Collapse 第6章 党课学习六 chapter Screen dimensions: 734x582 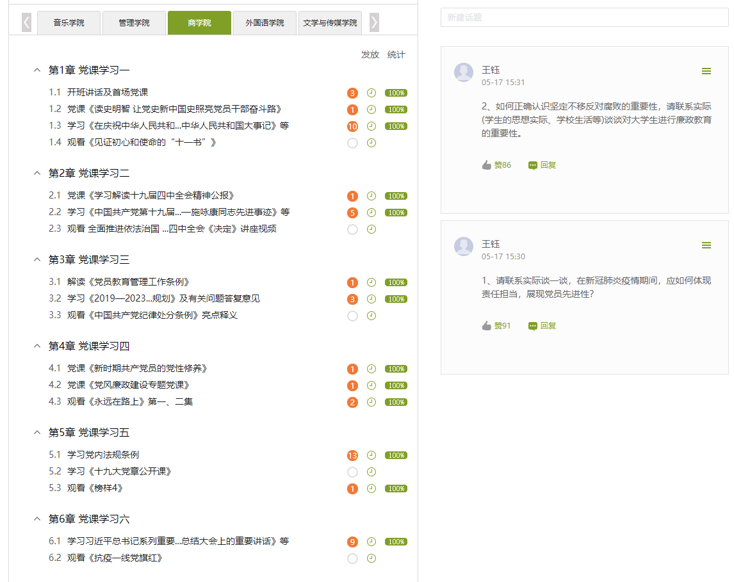tap(37, 519)
